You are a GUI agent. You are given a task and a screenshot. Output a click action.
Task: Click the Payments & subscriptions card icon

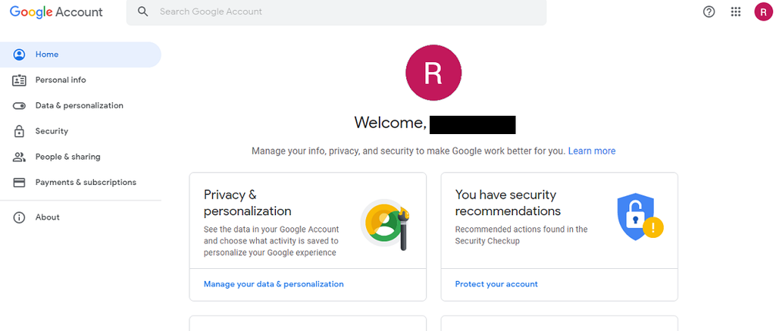[x=20, y=183]
